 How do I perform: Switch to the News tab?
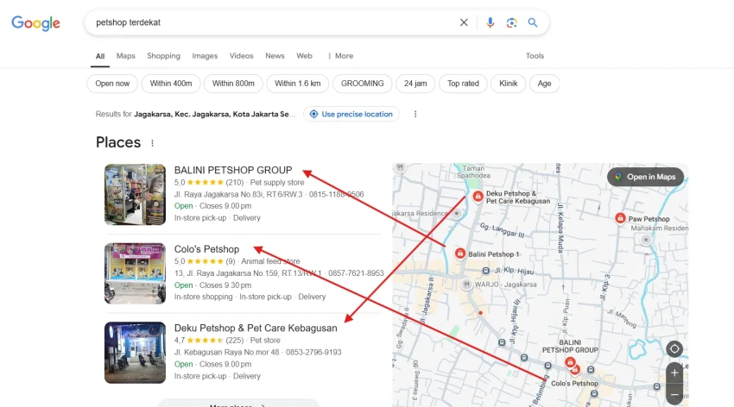point(275,55)
